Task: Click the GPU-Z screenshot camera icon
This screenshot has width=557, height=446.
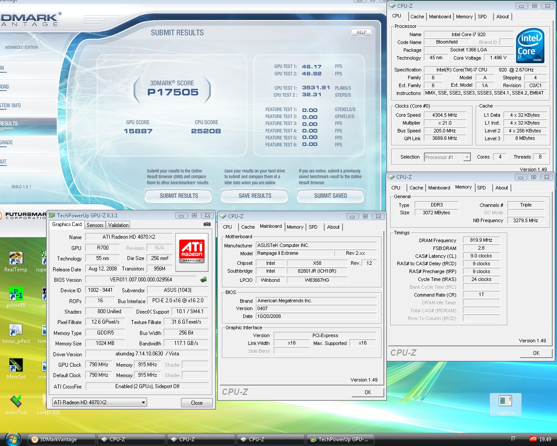Action: [207, 224]
